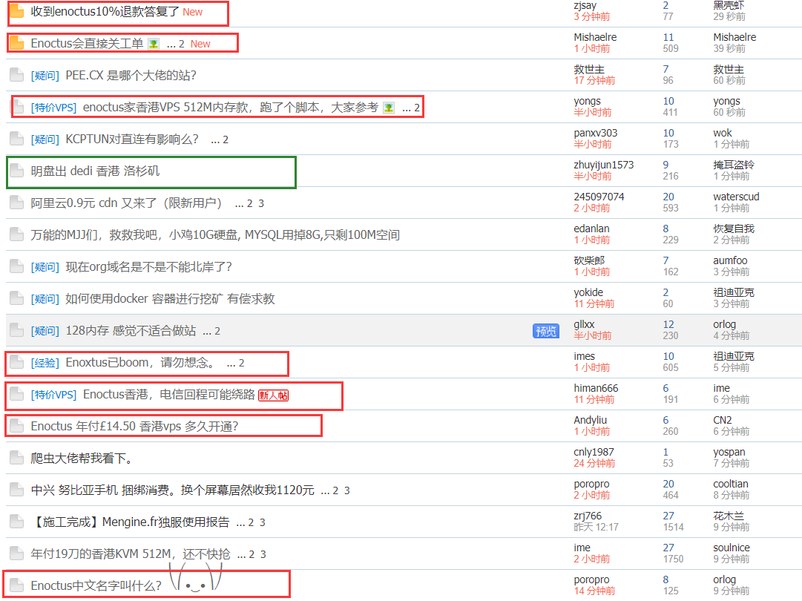Open thread 爬虫大佬帮我看下

(82, 459)
